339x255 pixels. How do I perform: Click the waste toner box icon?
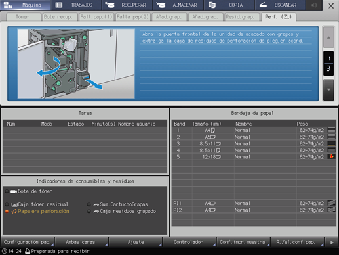click(x=14, y=205)
